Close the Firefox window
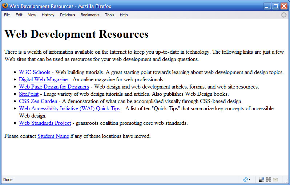This screenshot has height=185, width=290. (x=284, y=6)
